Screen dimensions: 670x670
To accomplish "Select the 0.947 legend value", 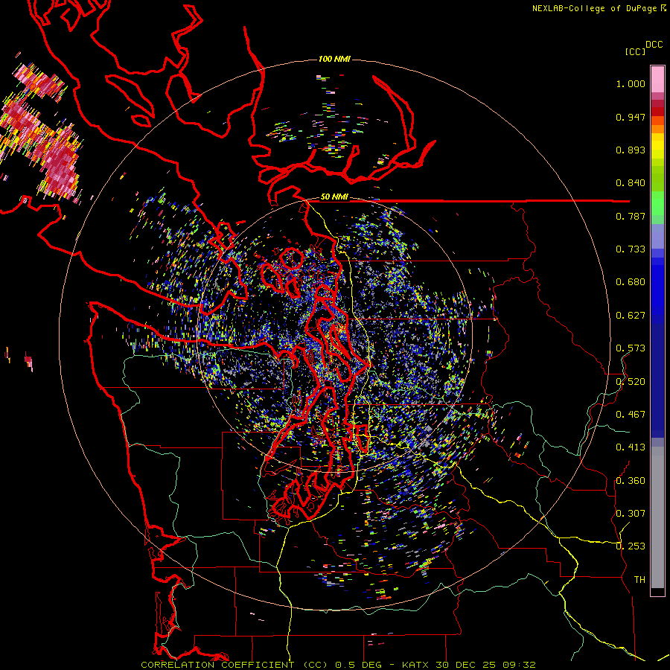I will click(631, 117).
